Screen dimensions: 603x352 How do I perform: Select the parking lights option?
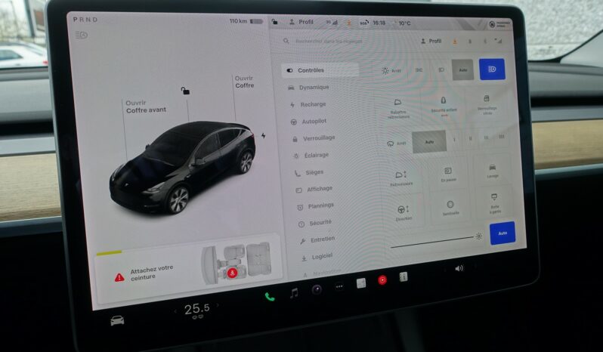point(419,70)
